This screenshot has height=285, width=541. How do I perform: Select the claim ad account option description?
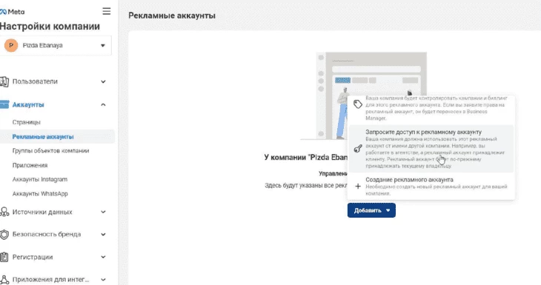[x=436, y=108]
